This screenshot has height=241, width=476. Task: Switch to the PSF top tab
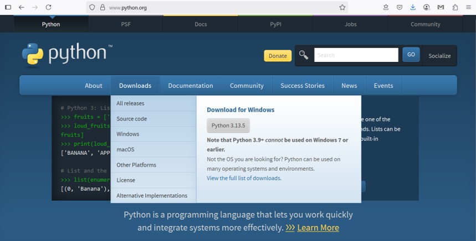[x=126, y=24]
